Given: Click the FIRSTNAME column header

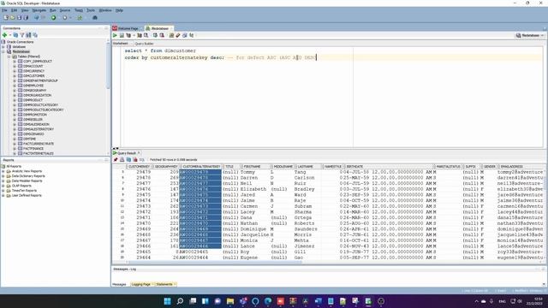Looking at the screenshot, I should pyautogui.click(x=255, y=167).
